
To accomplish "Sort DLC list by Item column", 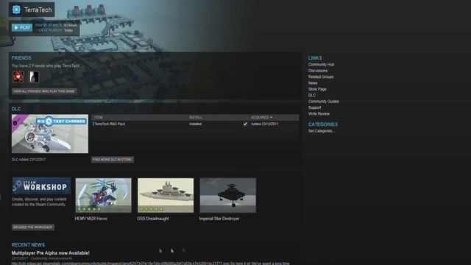I will coord(98,118).
